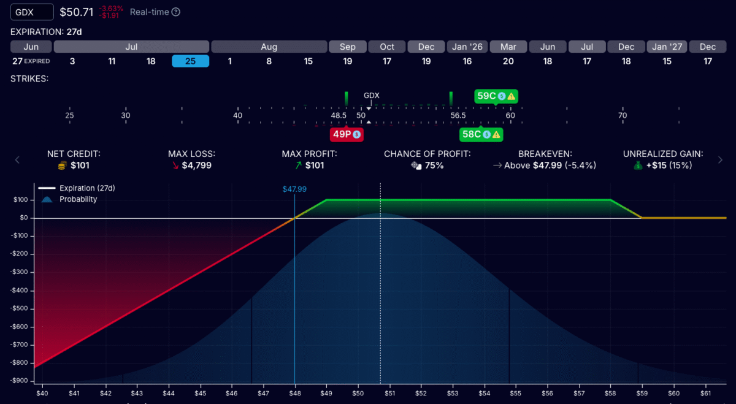Select the Aug month expiration header
The image size is (736, 404).
[269, 47]
